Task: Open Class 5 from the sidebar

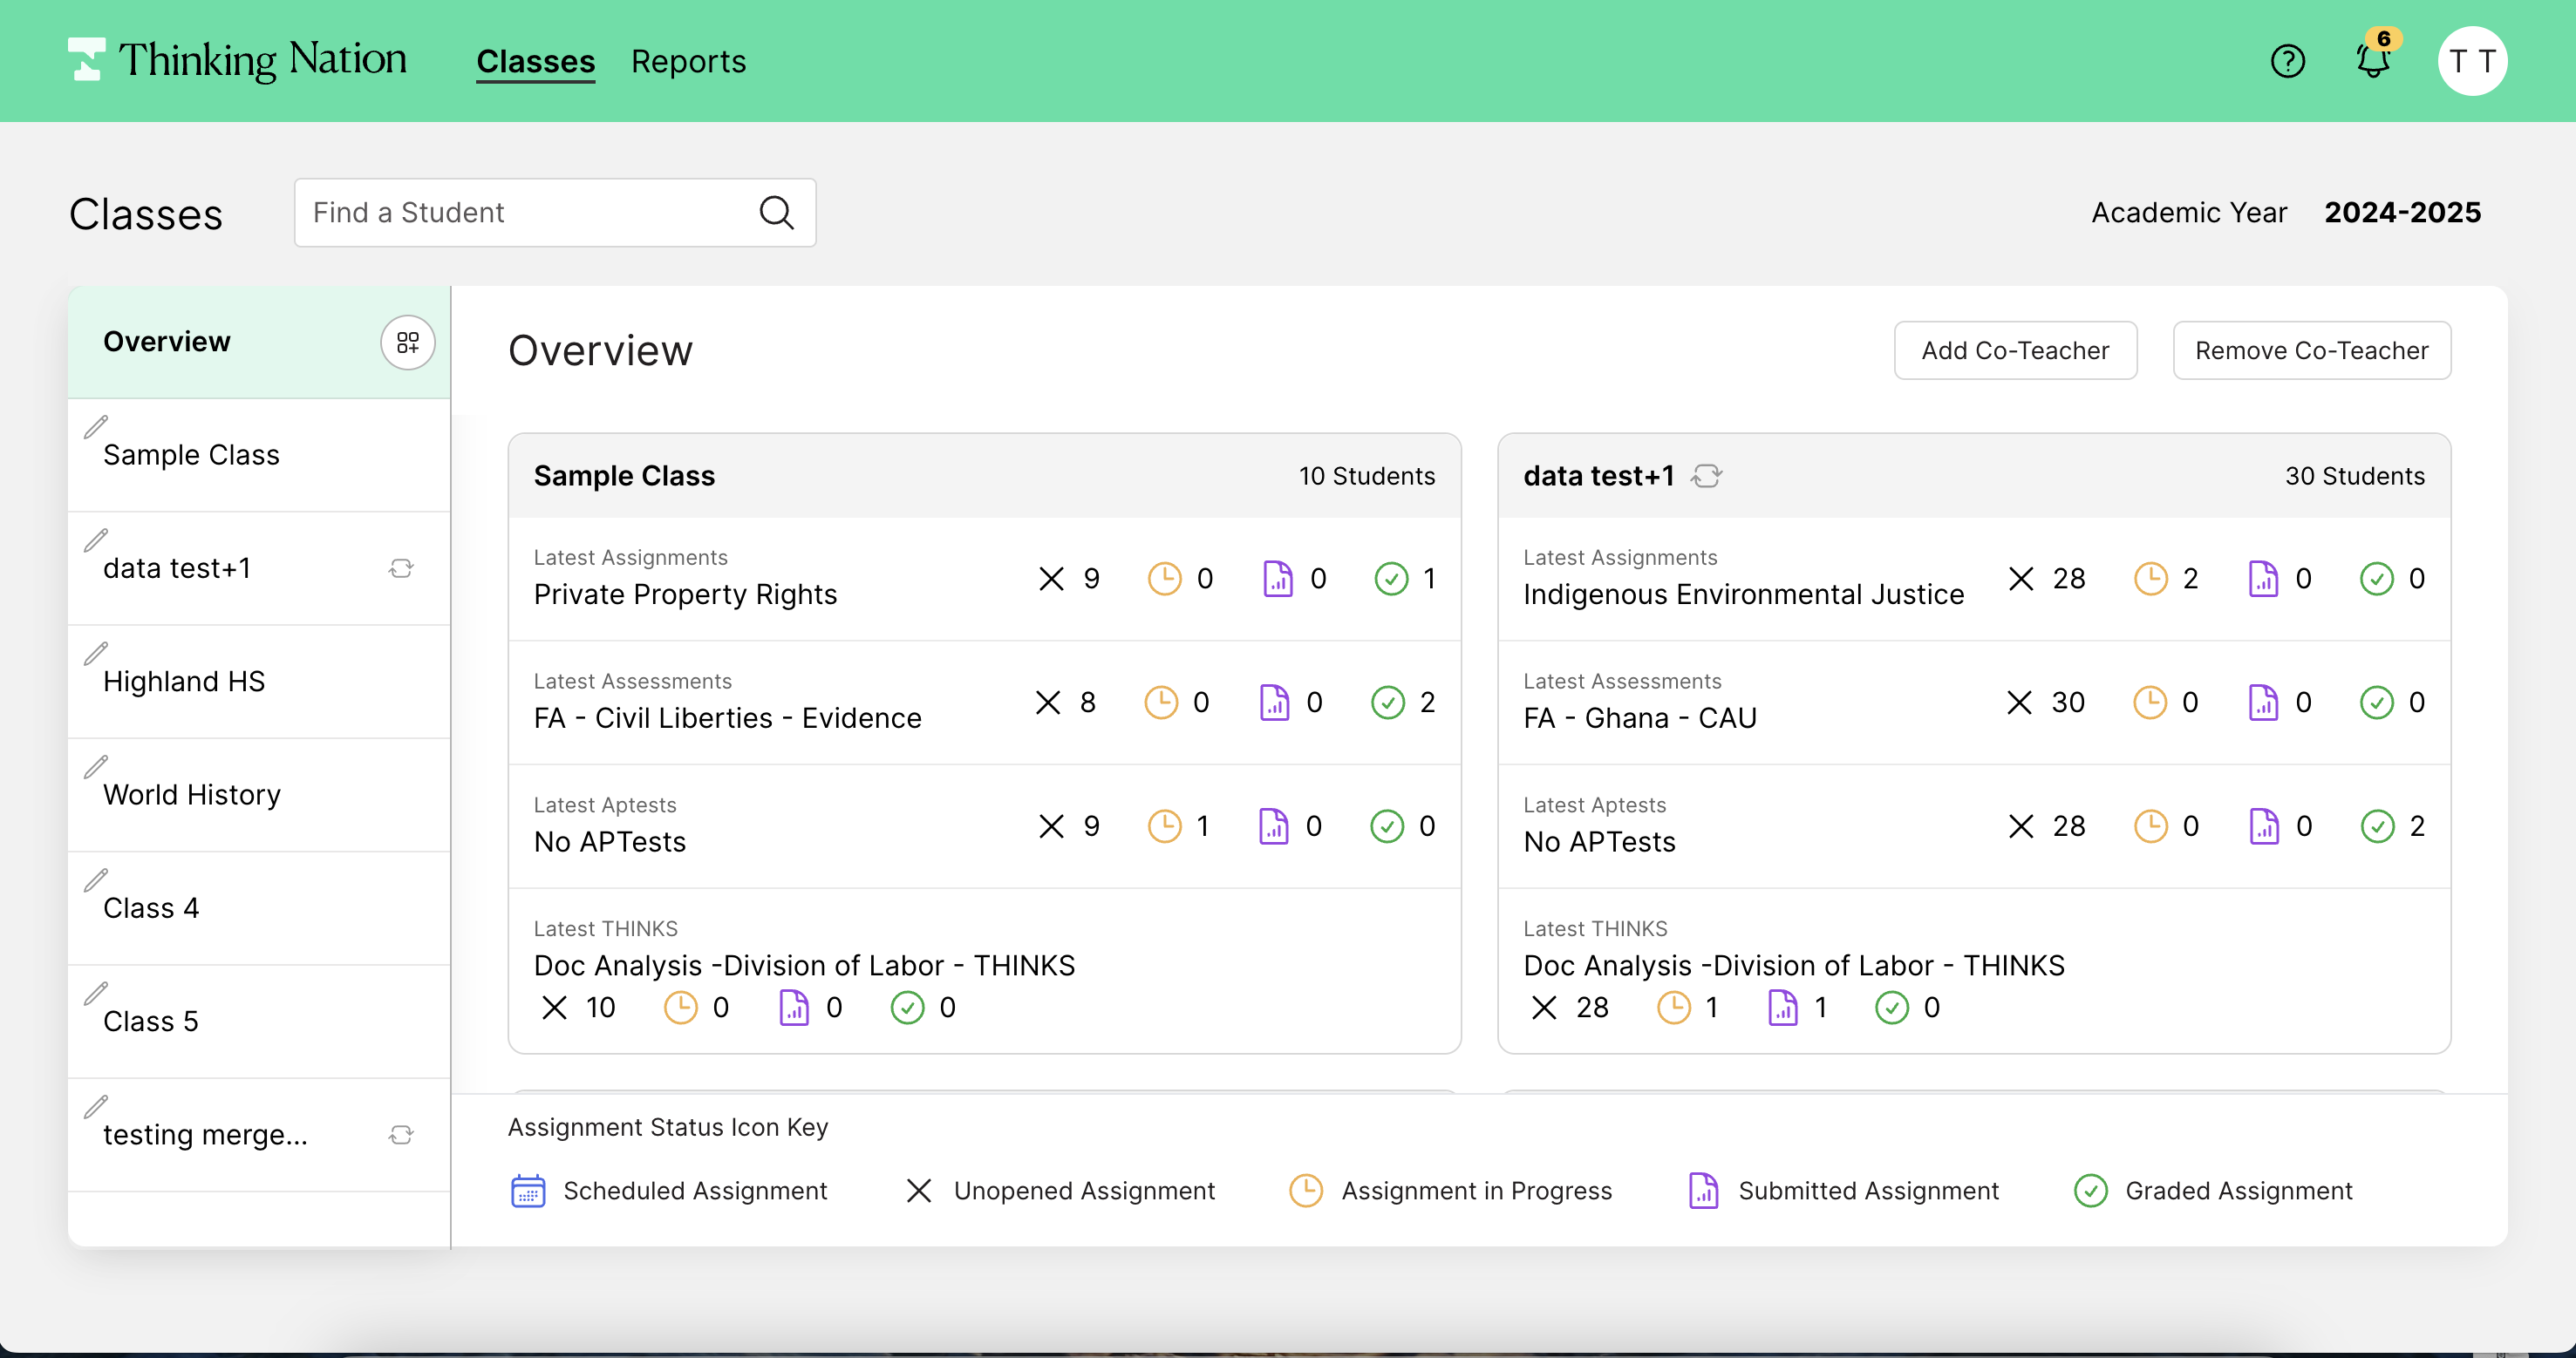Action: [151, 1022]
